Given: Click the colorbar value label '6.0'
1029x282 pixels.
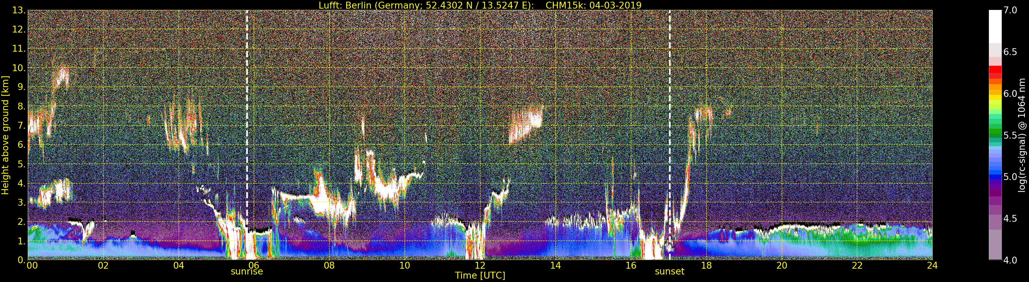Looking at the screenshot, I should 1010,94.
